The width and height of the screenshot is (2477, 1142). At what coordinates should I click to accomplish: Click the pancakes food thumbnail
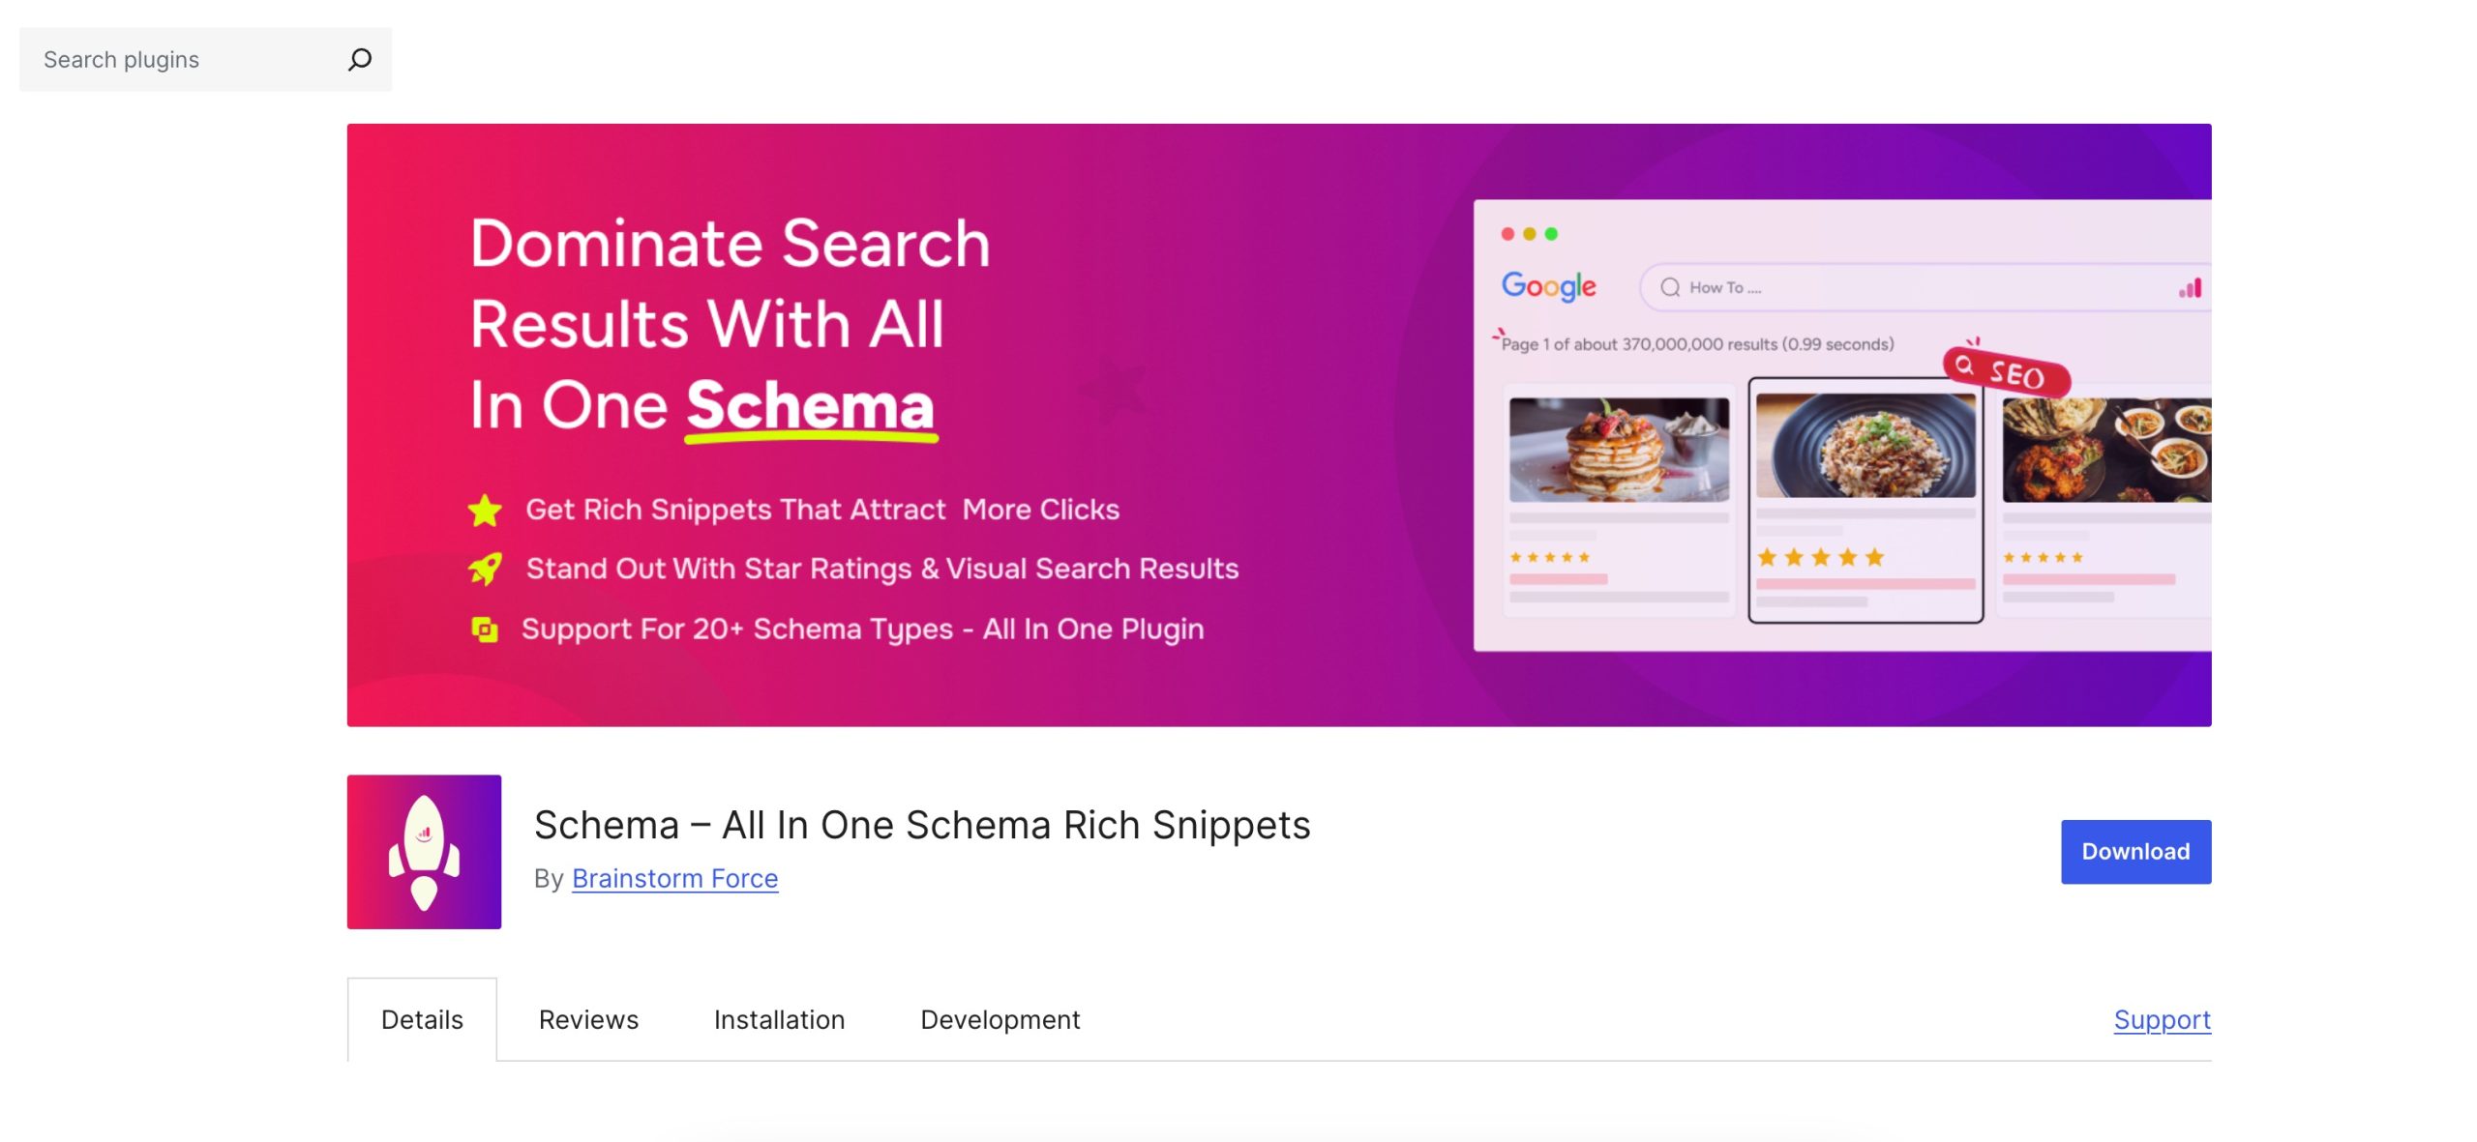point(1619,449)
